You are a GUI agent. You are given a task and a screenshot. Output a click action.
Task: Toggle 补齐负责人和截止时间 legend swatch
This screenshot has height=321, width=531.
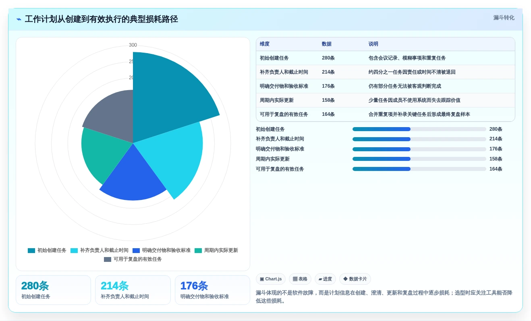74,251
